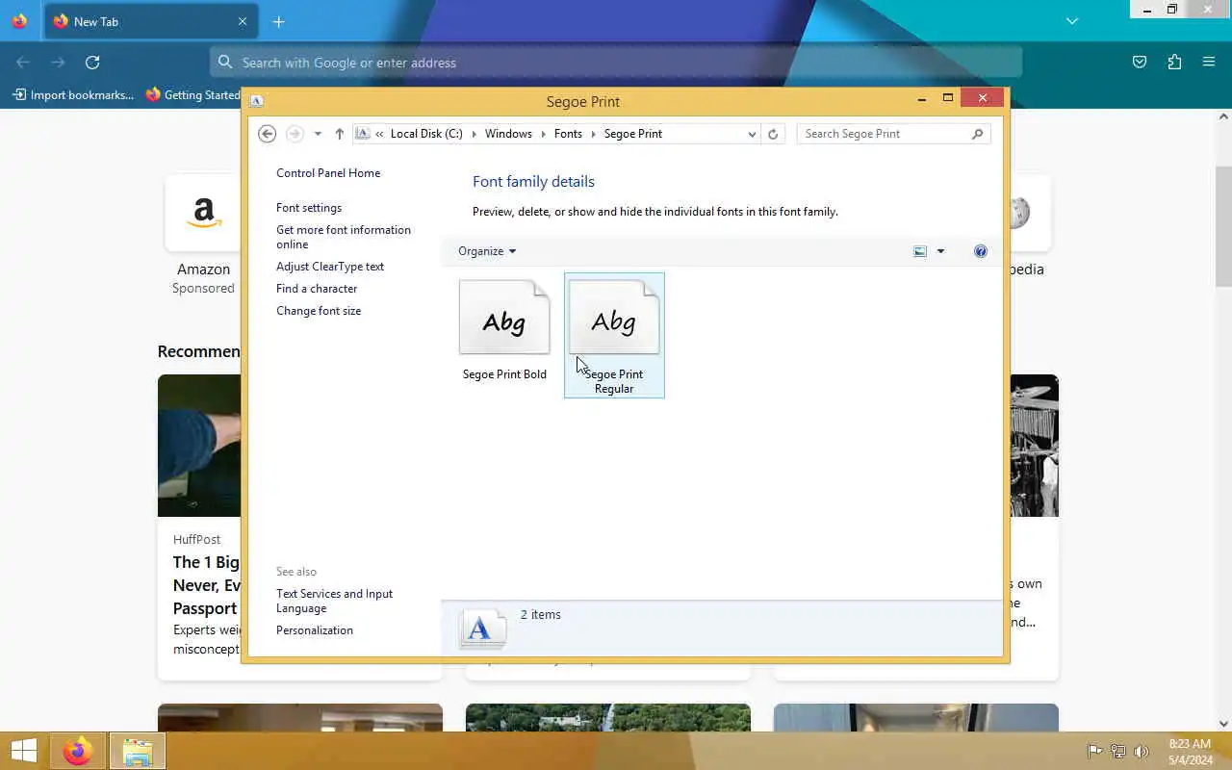Click the change view icon
Viewport: 1232px width, 770px height.
coord(920,251)
